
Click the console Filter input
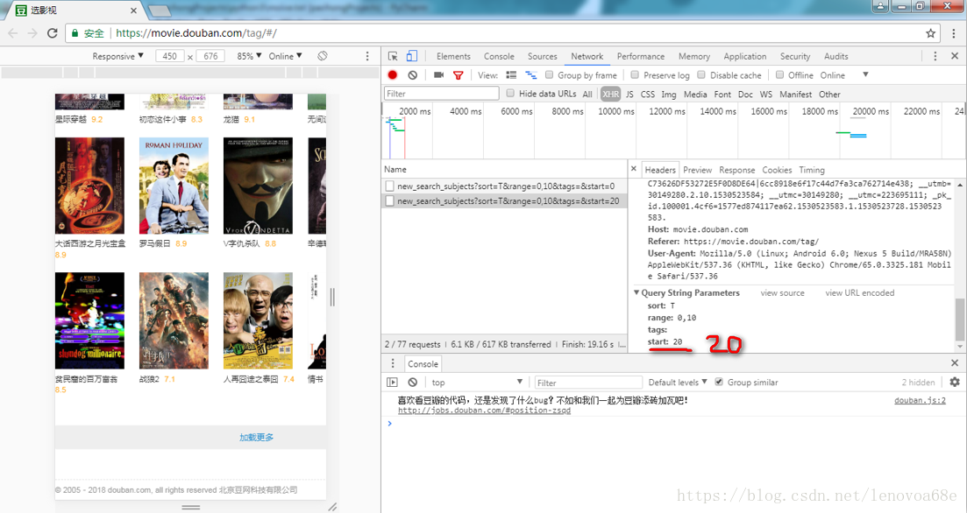(x=588, y=383)
